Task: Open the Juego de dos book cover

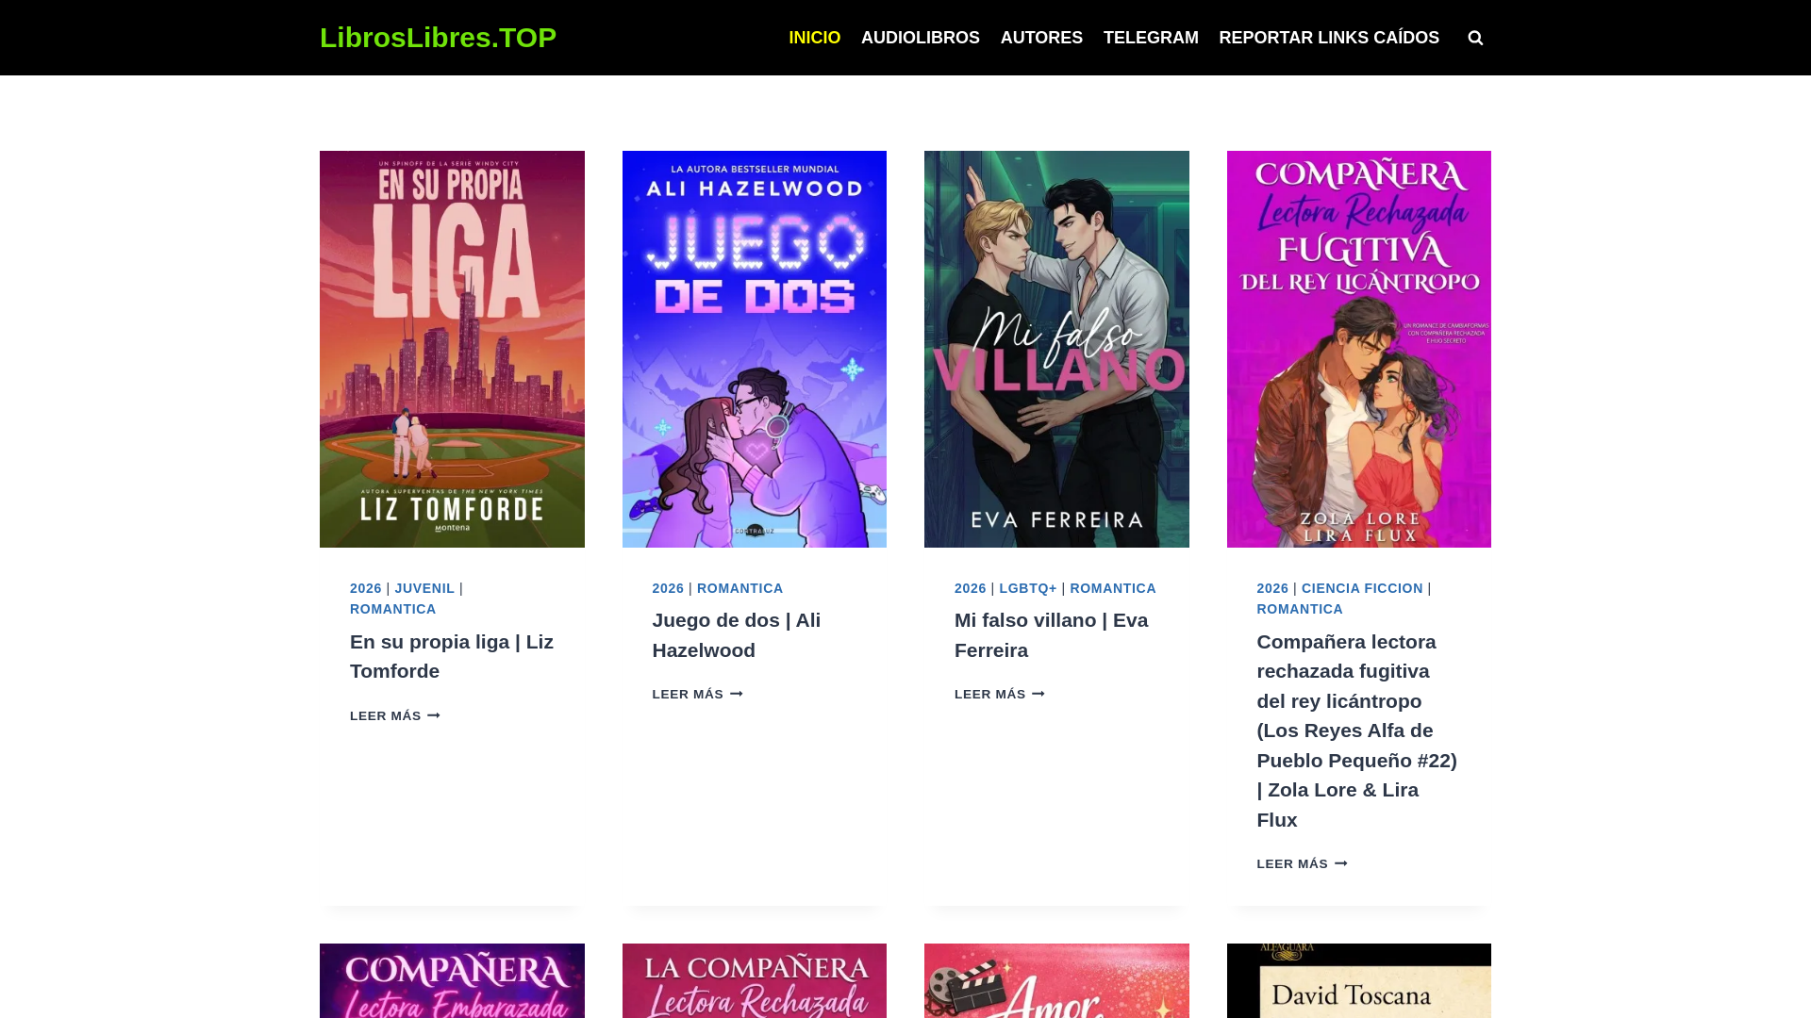Action: tap(755, 349)
